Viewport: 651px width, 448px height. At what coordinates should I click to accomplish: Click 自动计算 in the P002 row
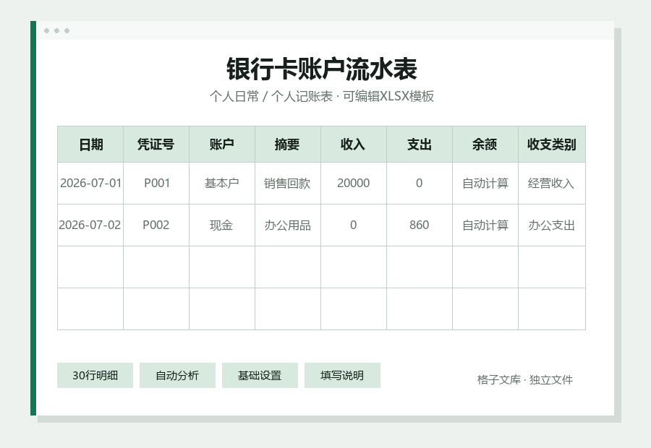[x=485, y=225]
